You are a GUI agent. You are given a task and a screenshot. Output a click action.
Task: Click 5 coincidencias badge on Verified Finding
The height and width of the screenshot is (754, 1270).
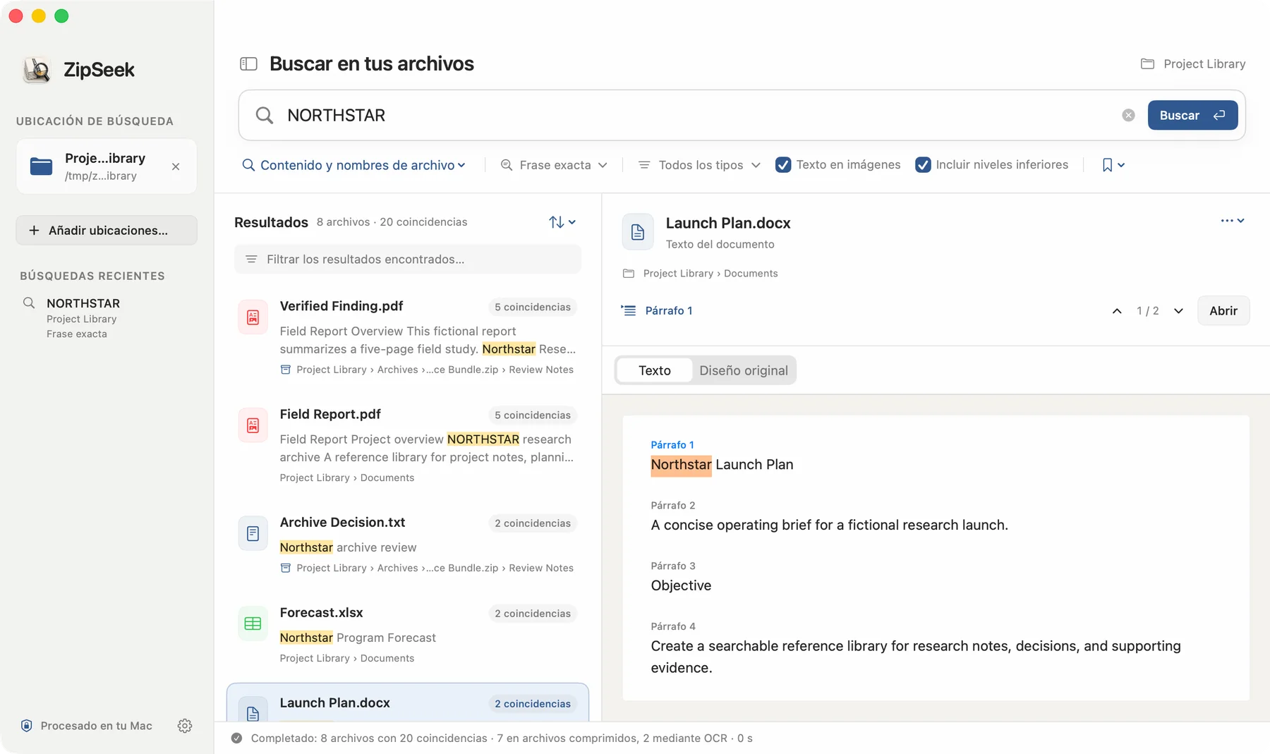pos(533,307)
